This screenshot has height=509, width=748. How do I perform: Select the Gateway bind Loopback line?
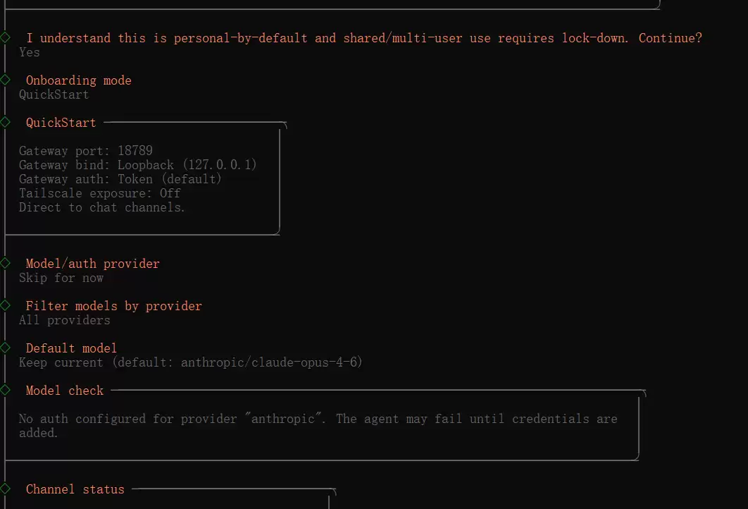pos(138,165)
